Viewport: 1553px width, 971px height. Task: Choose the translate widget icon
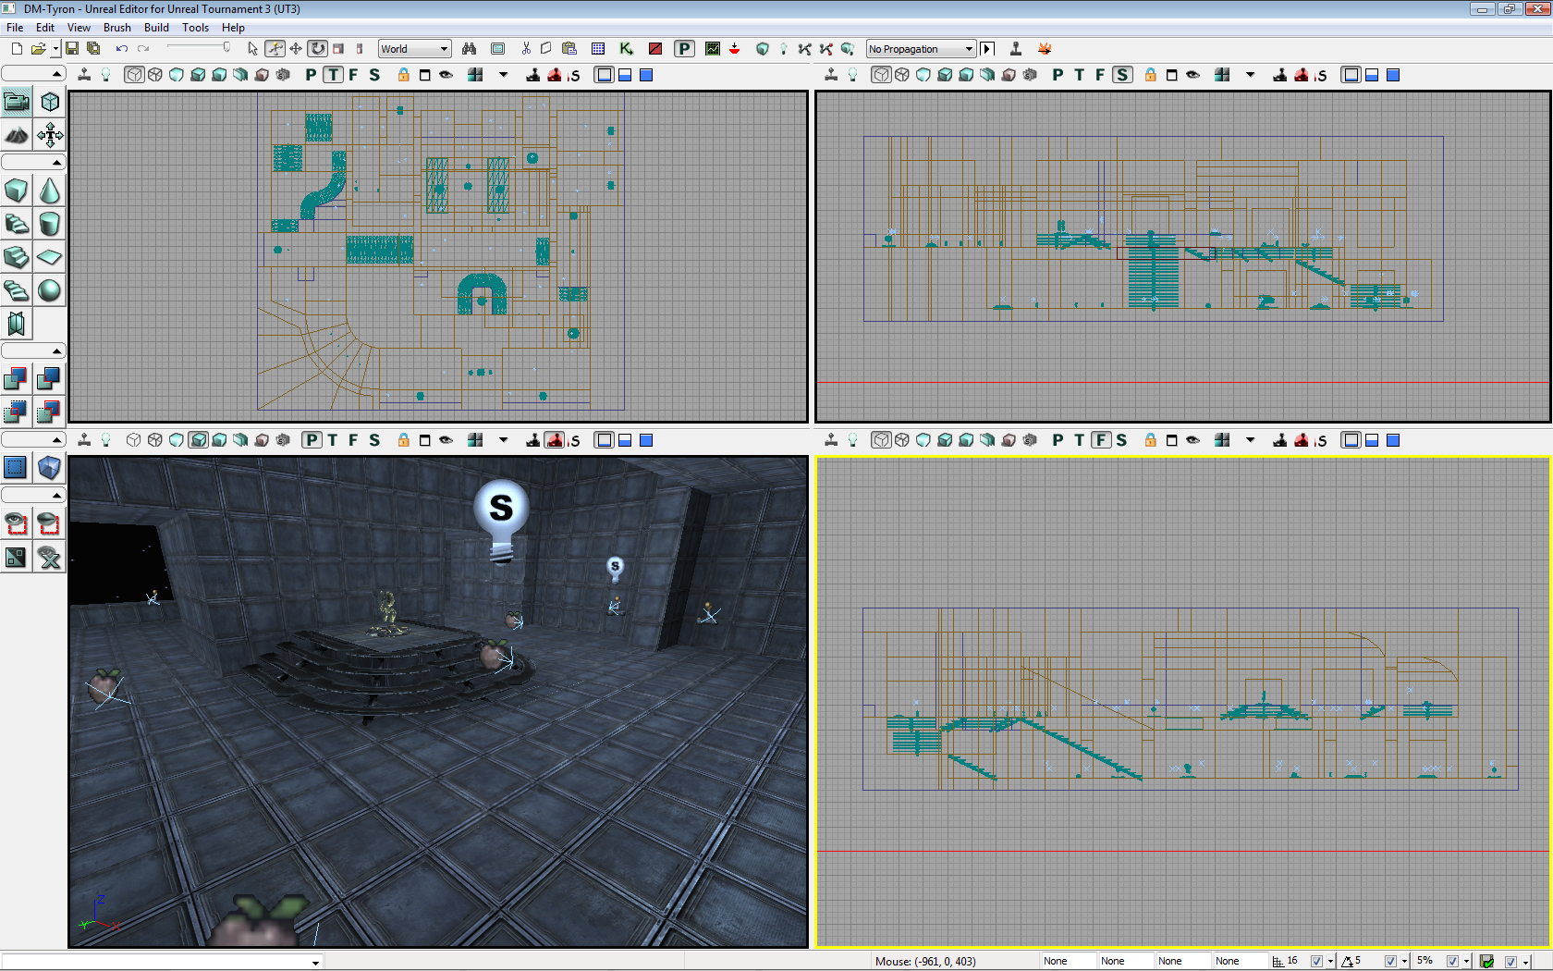point(296,49)
